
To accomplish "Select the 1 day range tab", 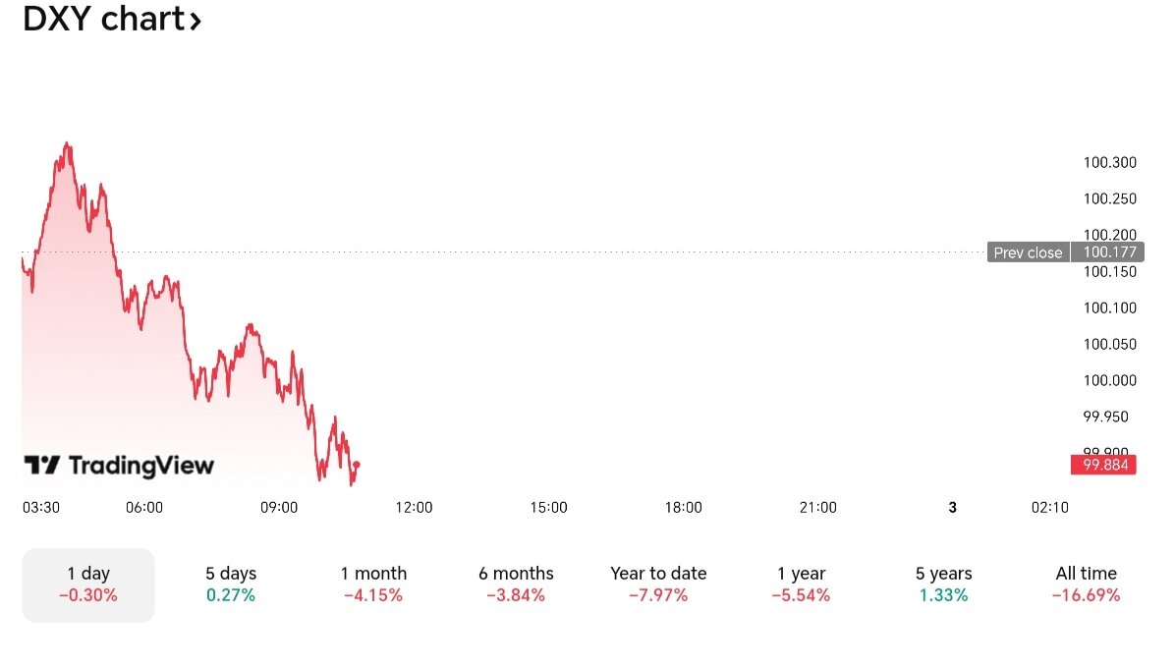I will 88,584.
